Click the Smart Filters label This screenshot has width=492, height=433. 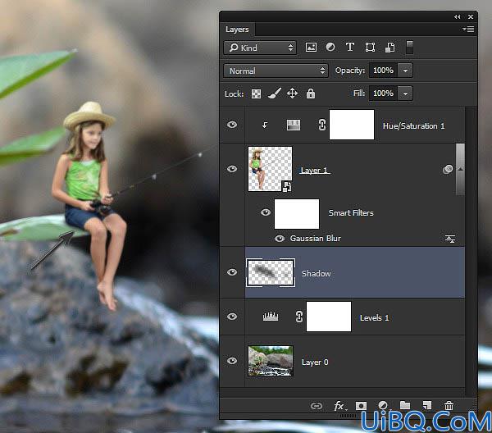tap(351, 212)
